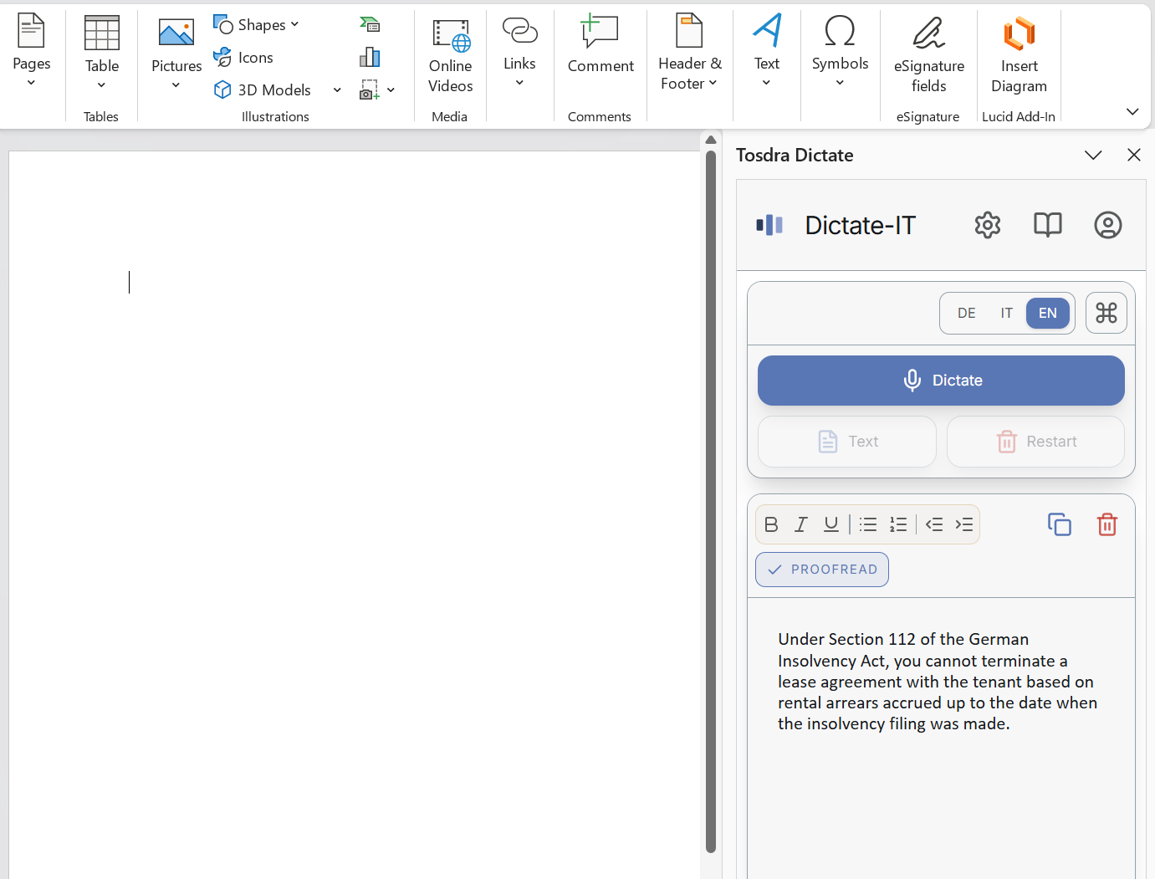Switch dictation language to DE
The image size is (1155, 879).
[967, 313]
